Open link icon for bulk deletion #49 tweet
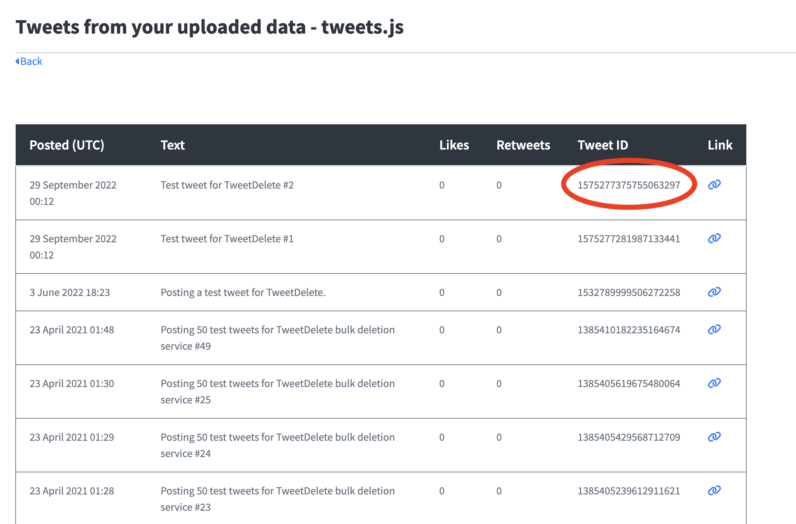The image size is (796, 524). pyautogui.click(x=714, y=329)
